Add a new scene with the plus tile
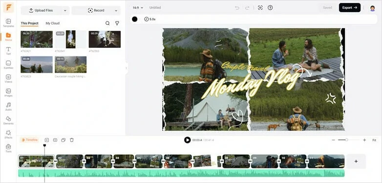Screen dimensions: 382x183 (356, 162)
